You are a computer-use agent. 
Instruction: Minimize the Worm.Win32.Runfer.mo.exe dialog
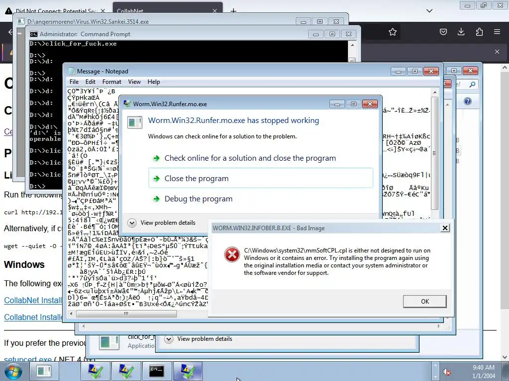(338, 104)
